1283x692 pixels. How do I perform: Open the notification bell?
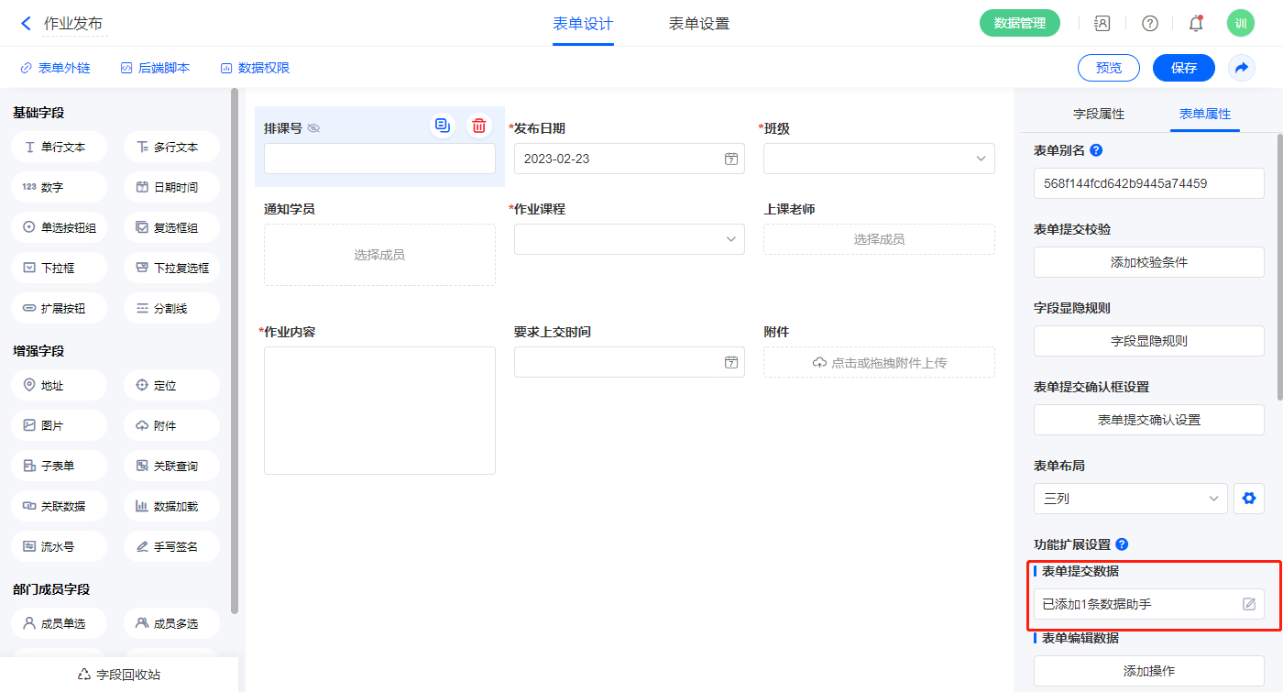[x=1195, y=24]
